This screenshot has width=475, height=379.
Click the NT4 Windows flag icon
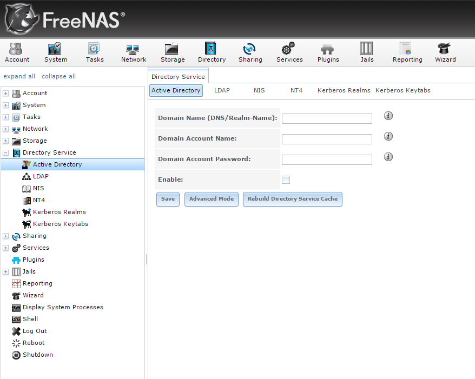pyautogui.click(x=27, y=201)
